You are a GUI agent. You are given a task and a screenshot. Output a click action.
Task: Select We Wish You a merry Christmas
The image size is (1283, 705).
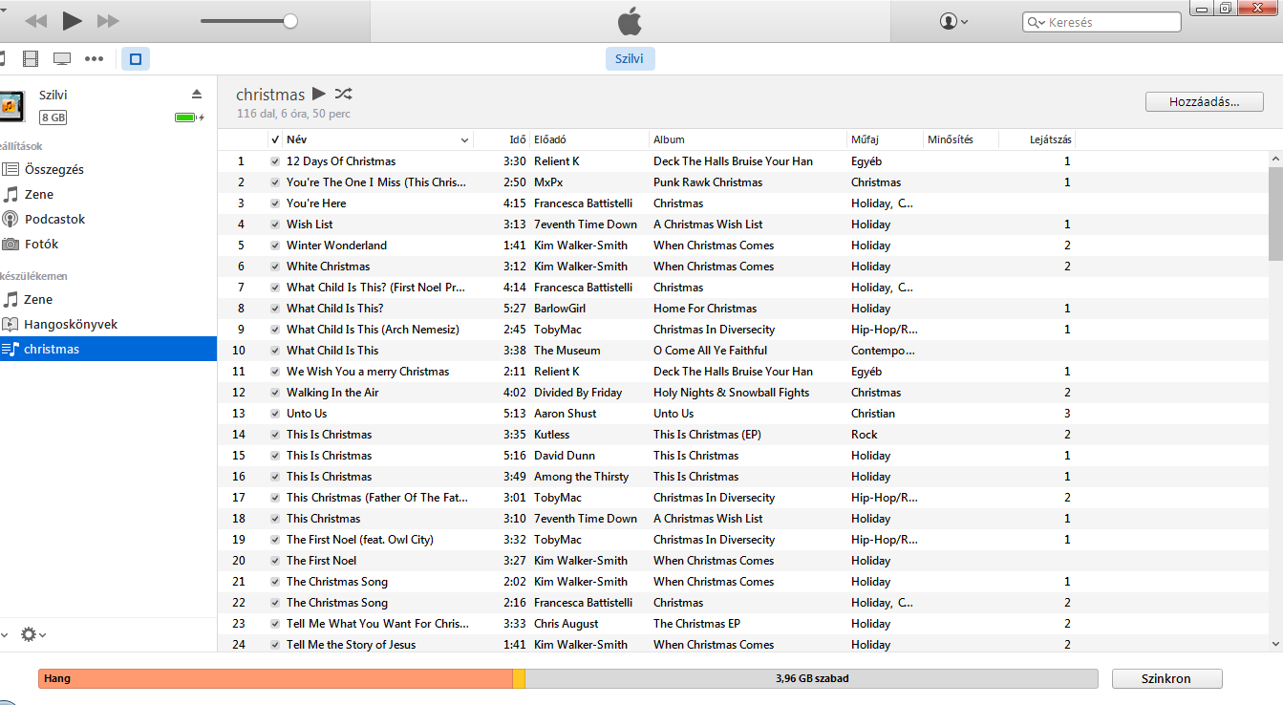(x=368, y=372)
